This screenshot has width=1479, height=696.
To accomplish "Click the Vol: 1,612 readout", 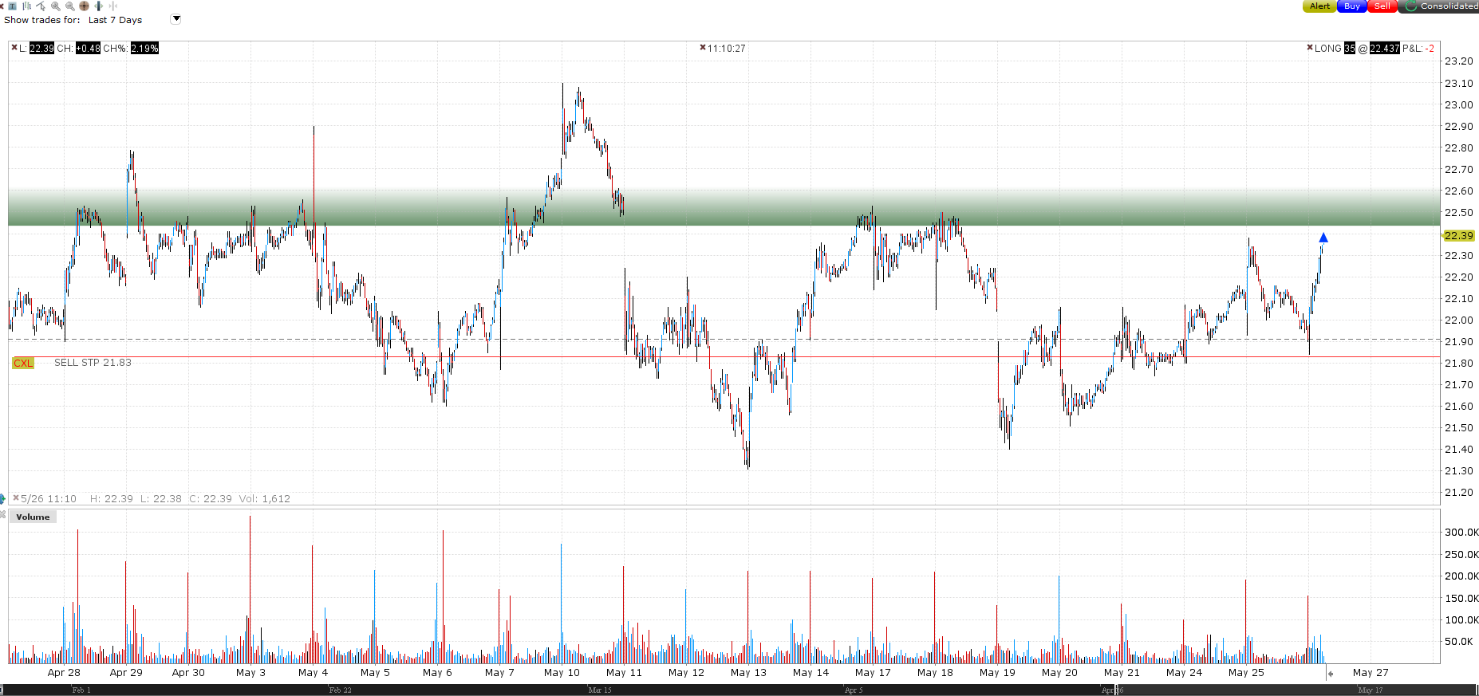I will tap(265, 498).
